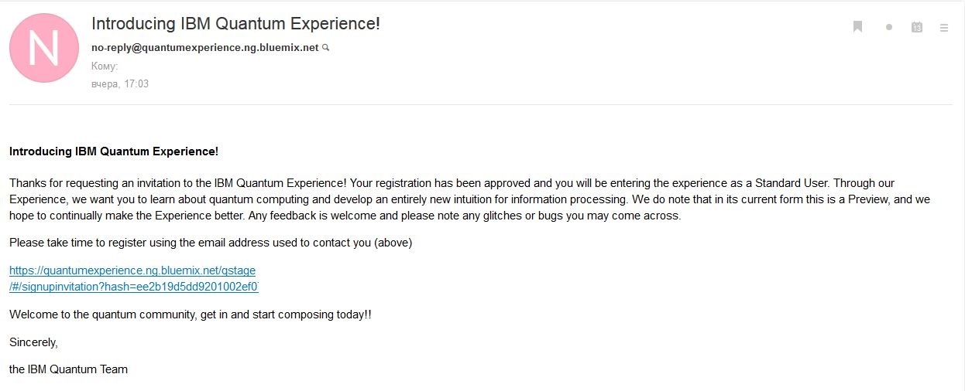Flag the email with the bookmark icon
The height and width of the screenshot is (391, 965).
[x=857, y=27]
